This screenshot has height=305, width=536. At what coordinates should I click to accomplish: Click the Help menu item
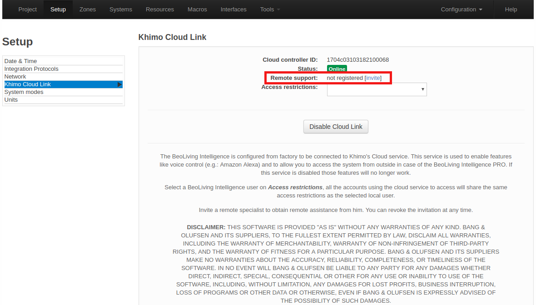pyautogui.click(x=511, y=10)
